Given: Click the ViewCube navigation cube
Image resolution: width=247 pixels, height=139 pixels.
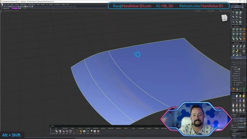Looking at the screenshot, I should pos(224,18).
